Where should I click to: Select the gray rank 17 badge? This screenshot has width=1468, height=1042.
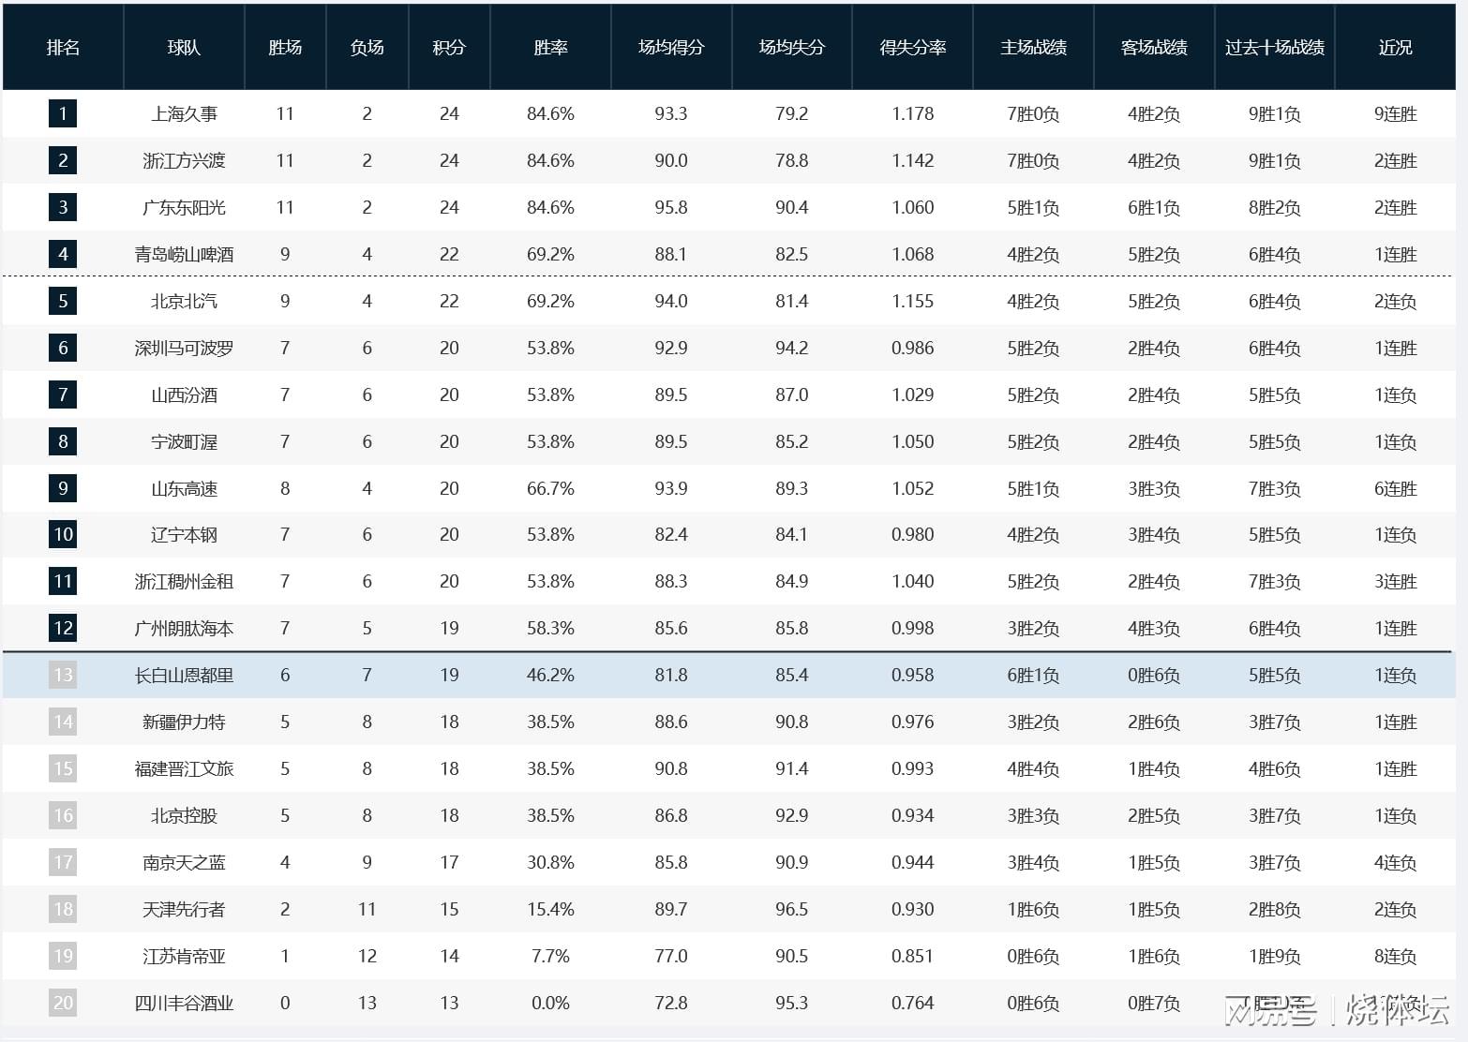pyautogui.click(x=63, y=862)
